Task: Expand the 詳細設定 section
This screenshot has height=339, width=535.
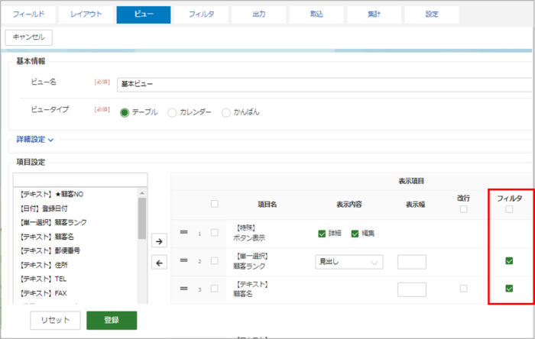Action: (x=35, y=140)
